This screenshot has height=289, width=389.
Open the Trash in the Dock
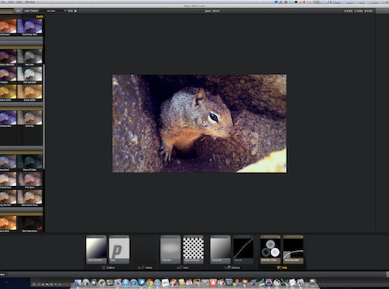(312, 282)
